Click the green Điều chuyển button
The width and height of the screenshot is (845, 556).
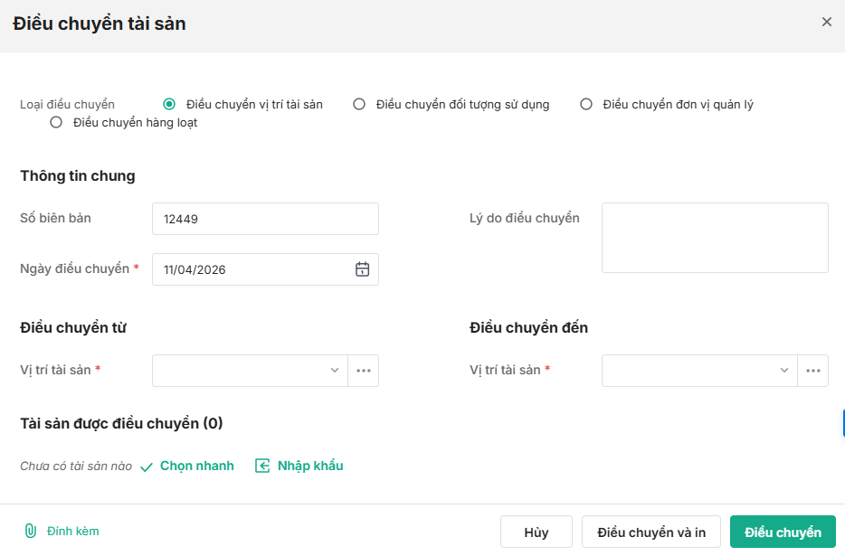[783, 532]
